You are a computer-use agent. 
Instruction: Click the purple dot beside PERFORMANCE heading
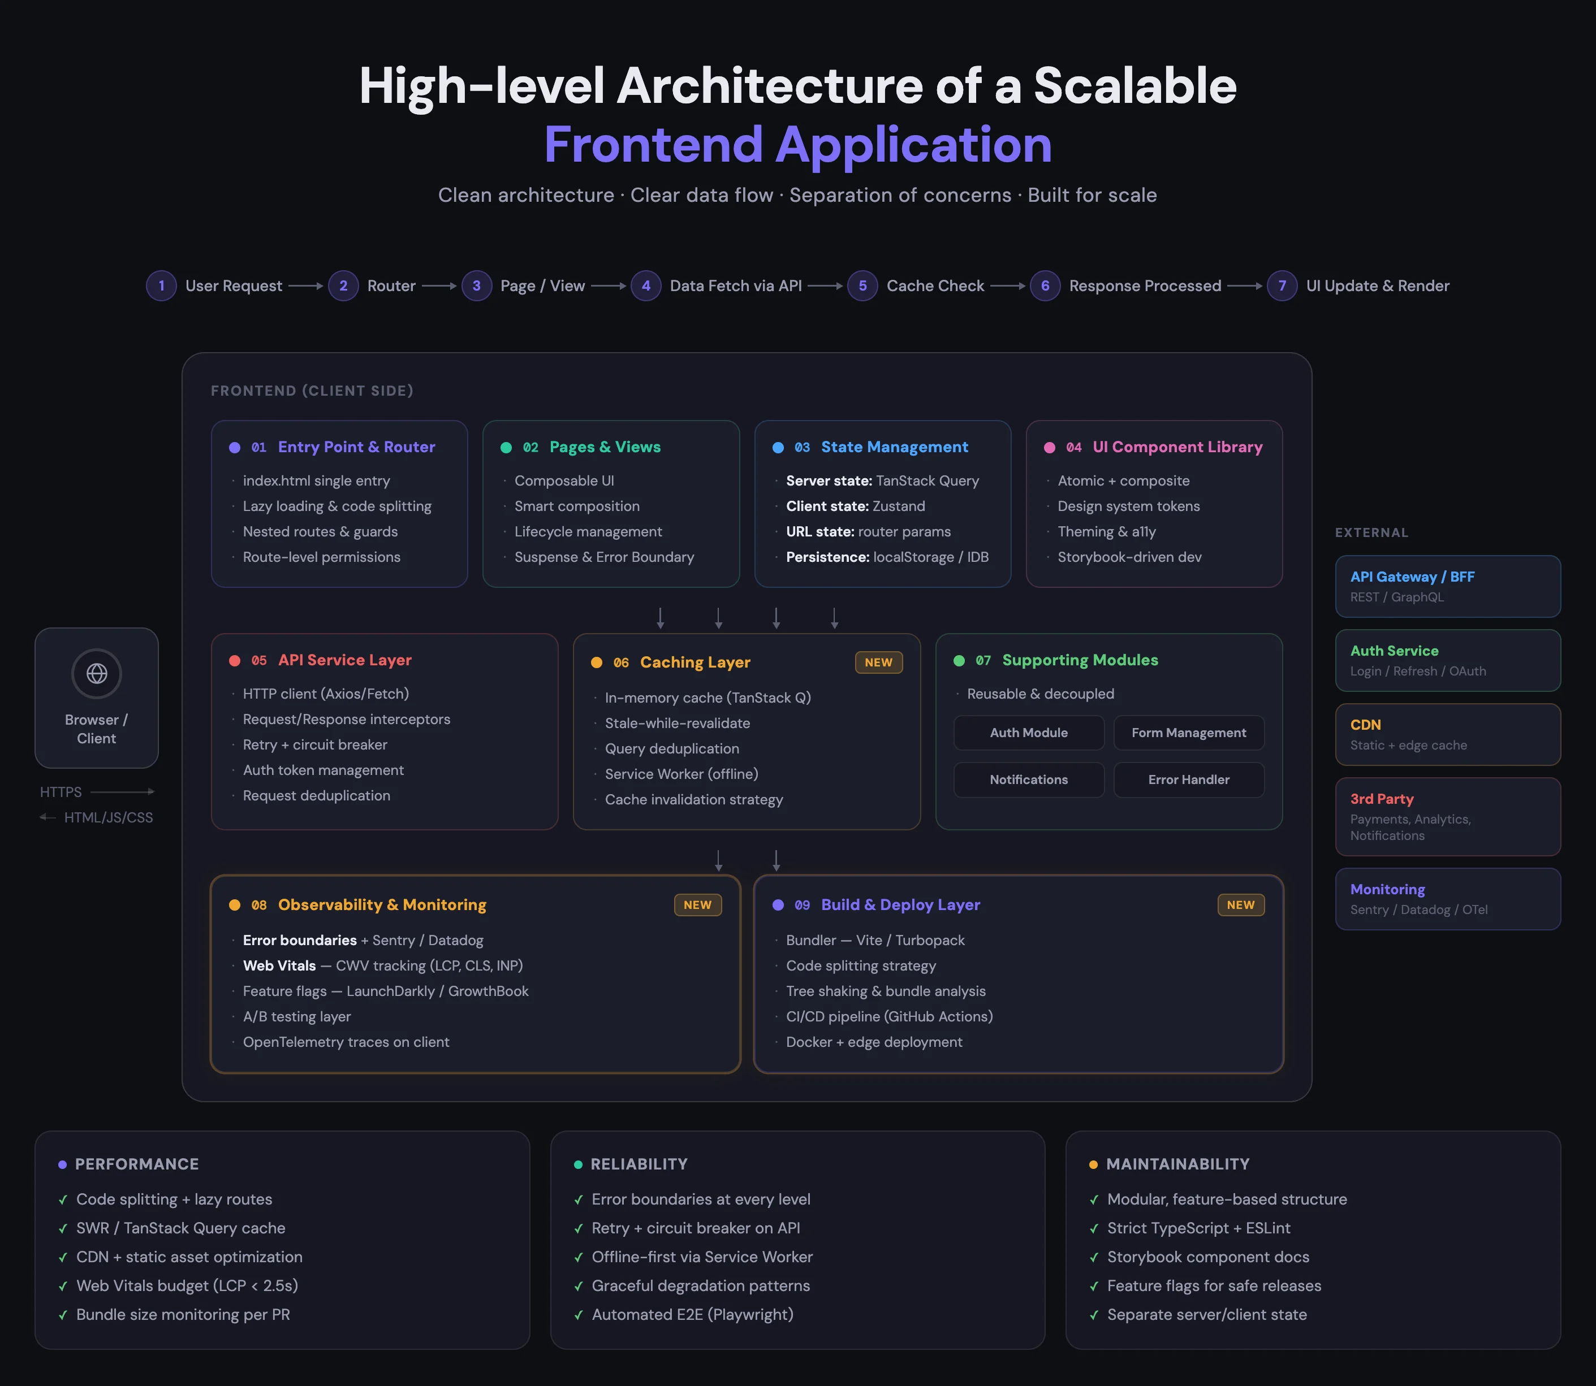pyautogui.click(x=63, y=1165)
